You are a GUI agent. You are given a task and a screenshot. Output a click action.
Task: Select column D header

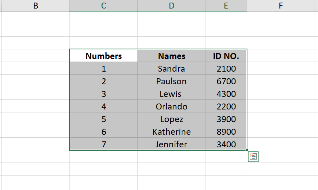[171, 6]
